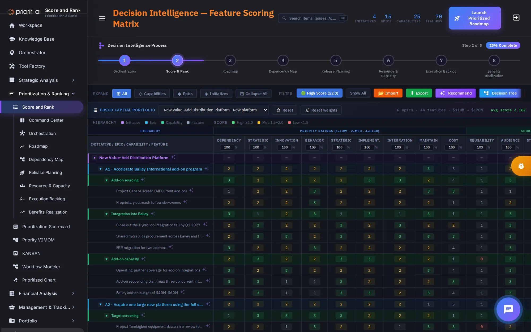This screenshot has width=531, height=332.
Task: Click step 8 Benefits Realization marker
Action: click(x=494, y=61)
